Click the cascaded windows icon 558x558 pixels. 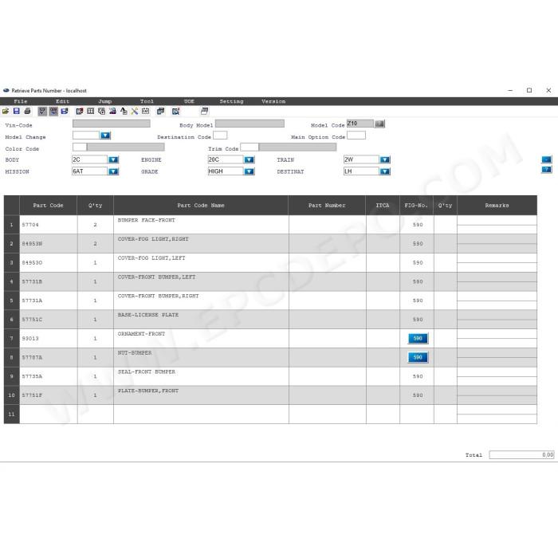click(160, 112)
